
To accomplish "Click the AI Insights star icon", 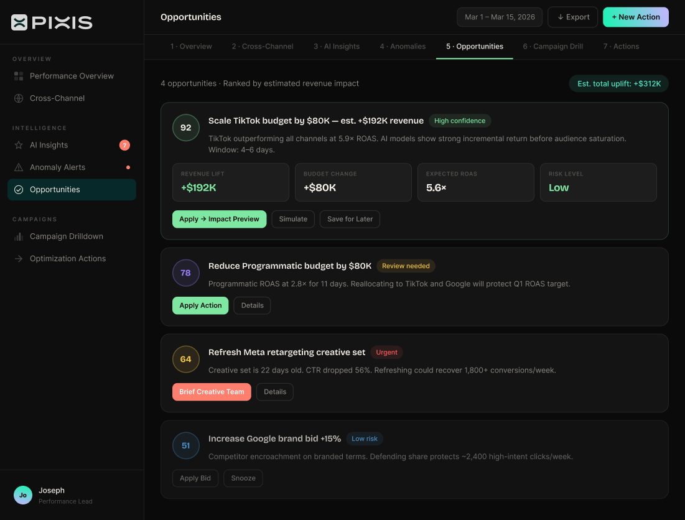I will click(19, 145).
